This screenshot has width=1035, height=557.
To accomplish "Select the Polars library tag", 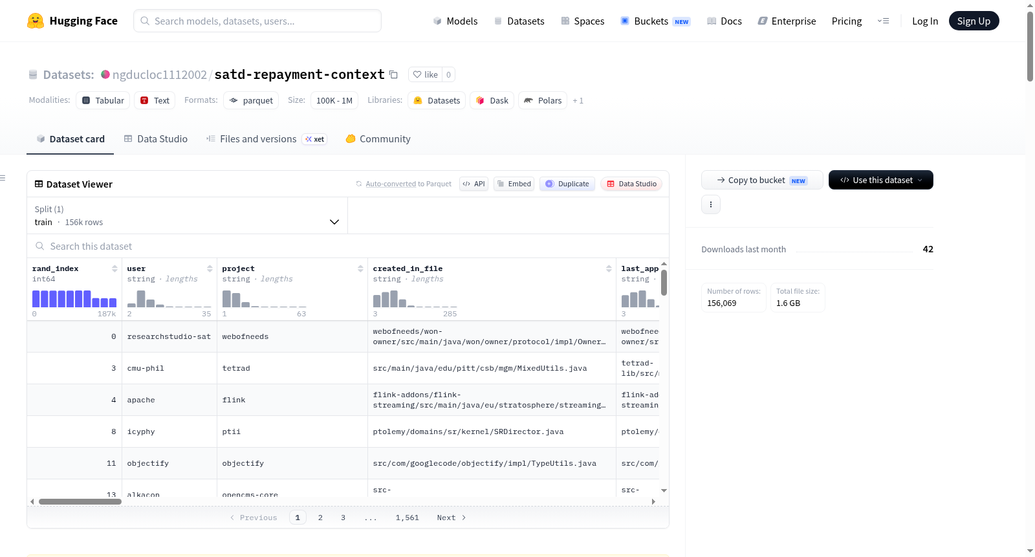I will [x=543, y=100].
